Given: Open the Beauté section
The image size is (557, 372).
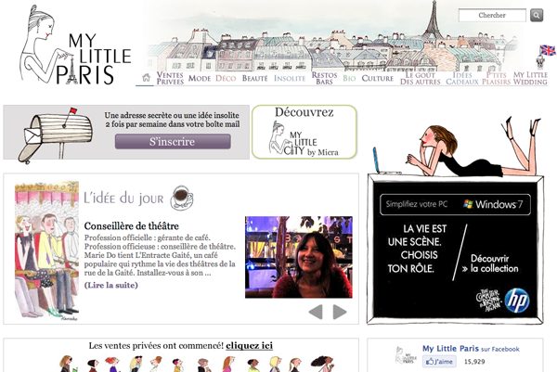Looking at the screenshot, I should click(x=254, y=78).
